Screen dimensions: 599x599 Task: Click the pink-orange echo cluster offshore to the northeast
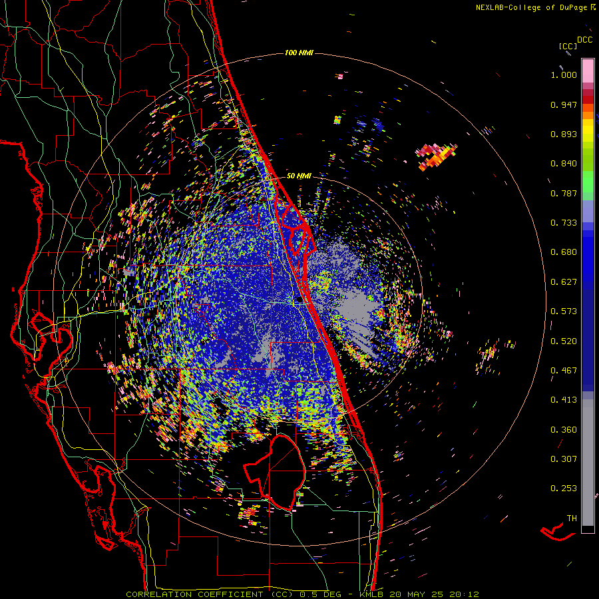click(x=436, y=156)
